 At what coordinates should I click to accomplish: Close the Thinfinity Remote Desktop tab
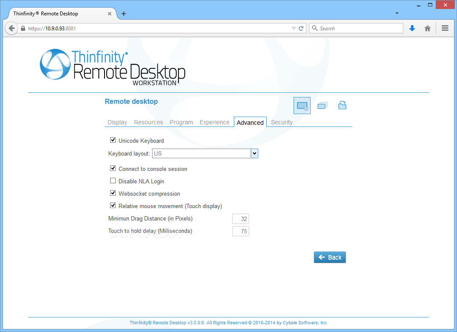pyautogui.click(x=110, y=14)
